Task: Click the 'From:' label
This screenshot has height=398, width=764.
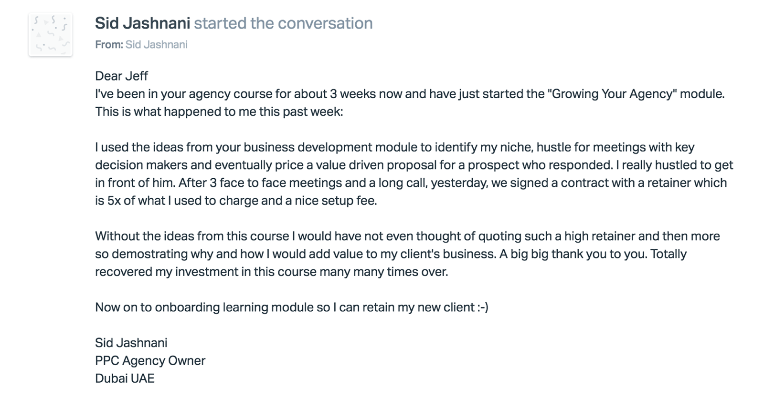Action: point(109,45)
